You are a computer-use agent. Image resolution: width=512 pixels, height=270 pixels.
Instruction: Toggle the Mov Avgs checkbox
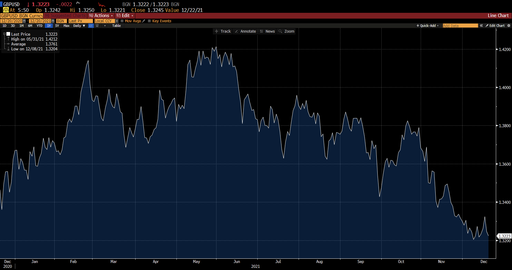[122, 21]
